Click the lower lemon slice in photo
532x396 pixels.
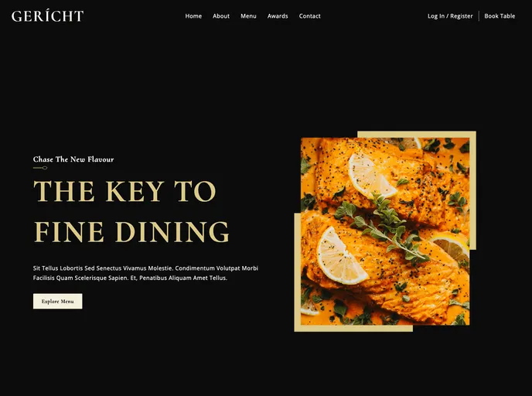pyautogui.click(x=341, y=256)
